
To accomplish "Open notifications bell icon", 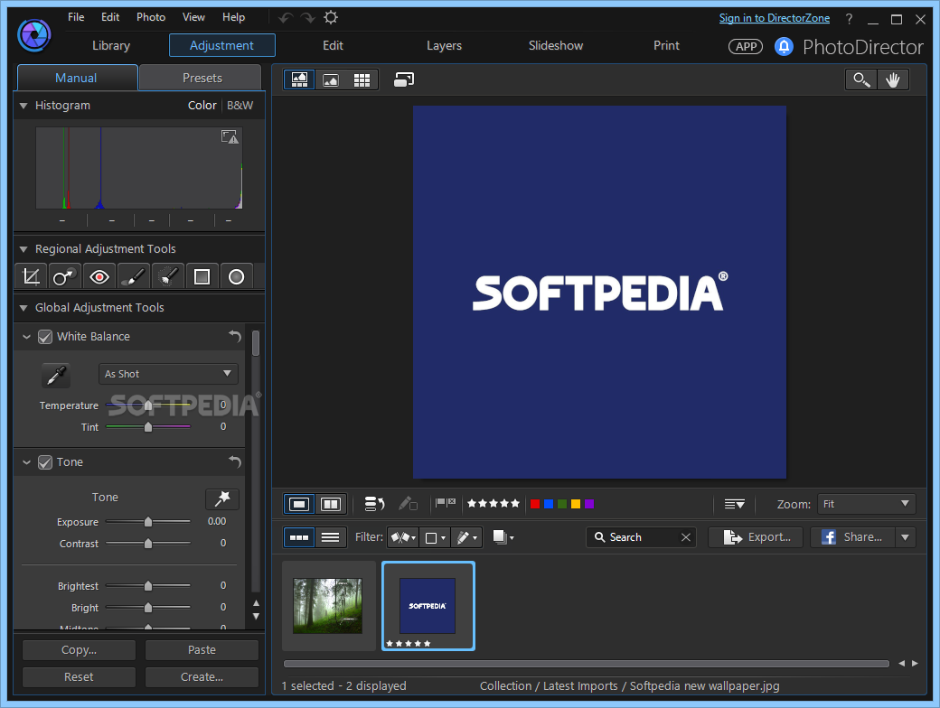I will [x=784, y=46].
